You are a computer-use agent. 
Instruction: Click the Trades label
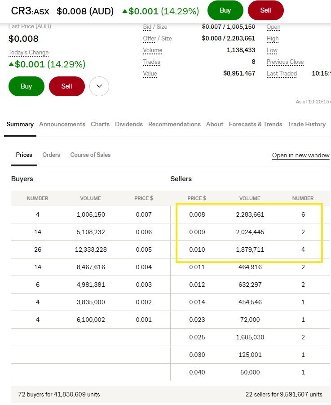[152, 62]
